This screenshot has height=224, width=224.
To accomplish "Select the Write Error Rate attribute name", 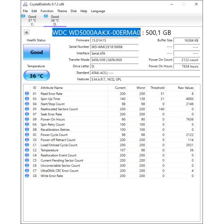I will (52, 176).
